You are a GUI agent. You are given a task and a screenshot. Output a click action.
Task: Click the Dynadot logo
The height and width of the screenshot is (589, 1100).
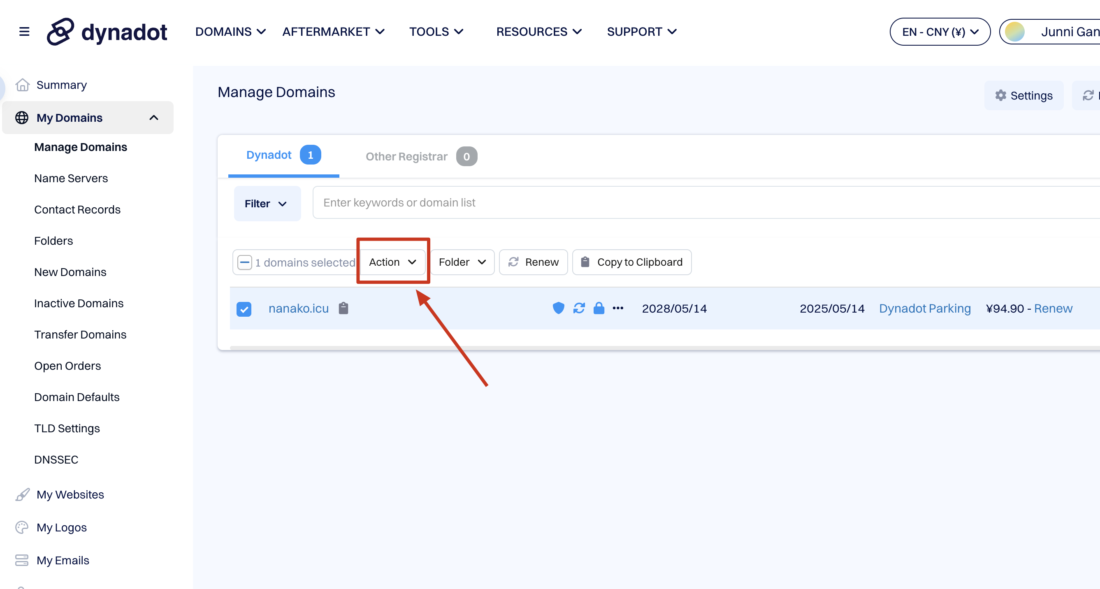(107, 32)
